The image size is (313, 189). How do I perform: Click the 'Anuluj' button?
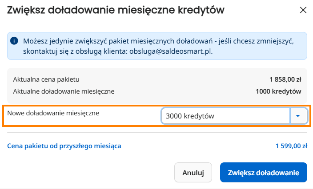(193, 173)
